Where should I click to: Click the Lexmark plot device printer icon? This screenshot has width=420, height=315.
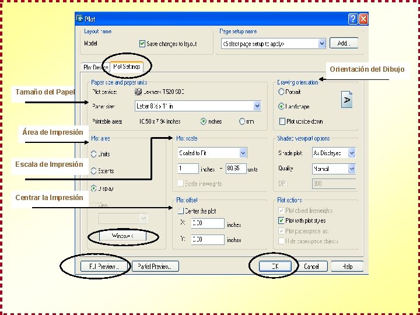(x=138, y=92)
